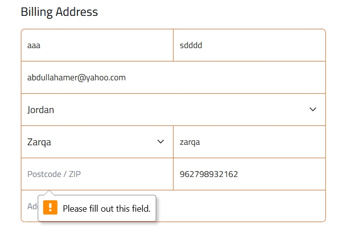Image resolution: width=363 pixels, height=235 pixels.
Task: Focus the empty Postcode / ZIP field
Action: 97,174
